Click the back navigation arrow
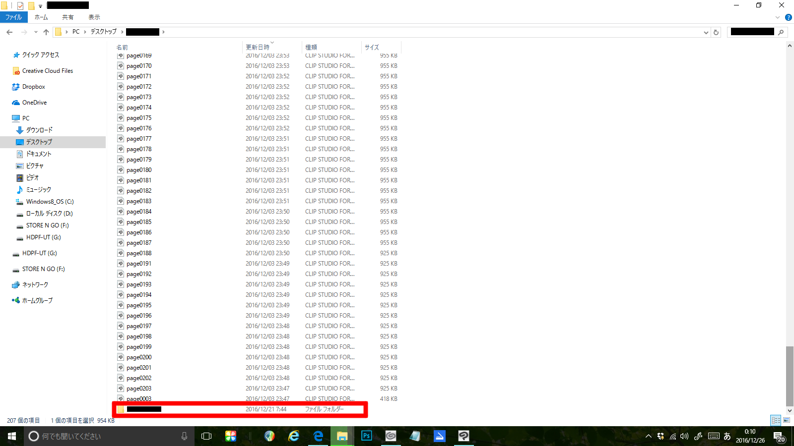The width and height of the screenshot is (794, 446). click(x=9, y=32)
